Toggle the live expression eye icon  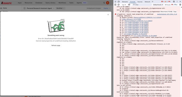(129, 5)
